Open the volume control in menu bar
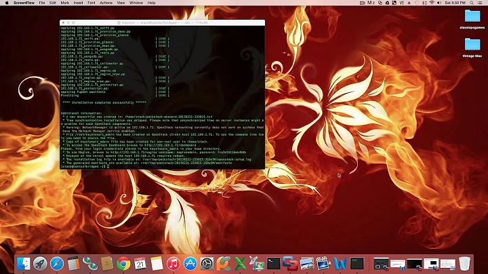This screenshot has height=274, width=488. coord(439,3)
